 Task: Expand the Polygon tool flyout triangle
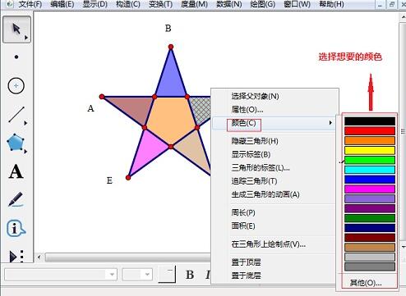point(25,152)
